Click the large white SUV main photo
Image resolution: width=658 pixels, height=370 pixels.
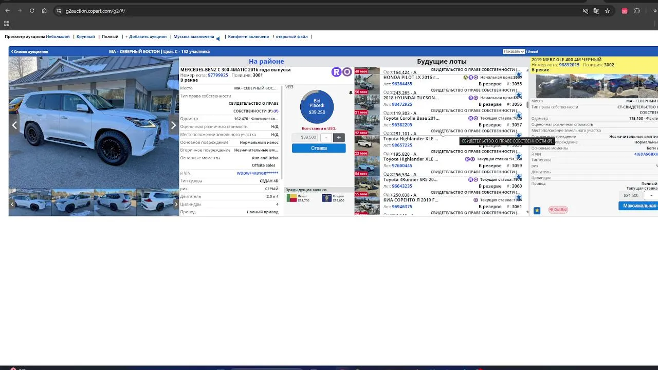[x=94, y=122]
